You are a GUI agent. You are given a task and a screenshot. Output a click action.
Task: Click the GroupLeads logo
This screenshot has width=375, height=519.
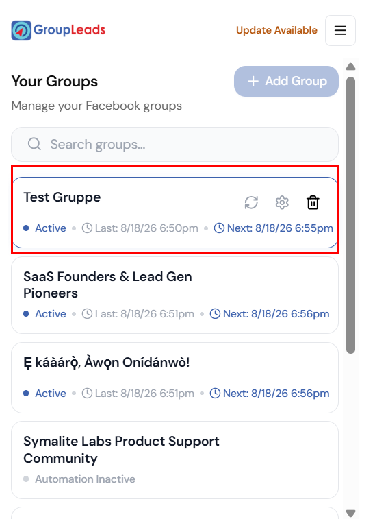pos(58,30)
